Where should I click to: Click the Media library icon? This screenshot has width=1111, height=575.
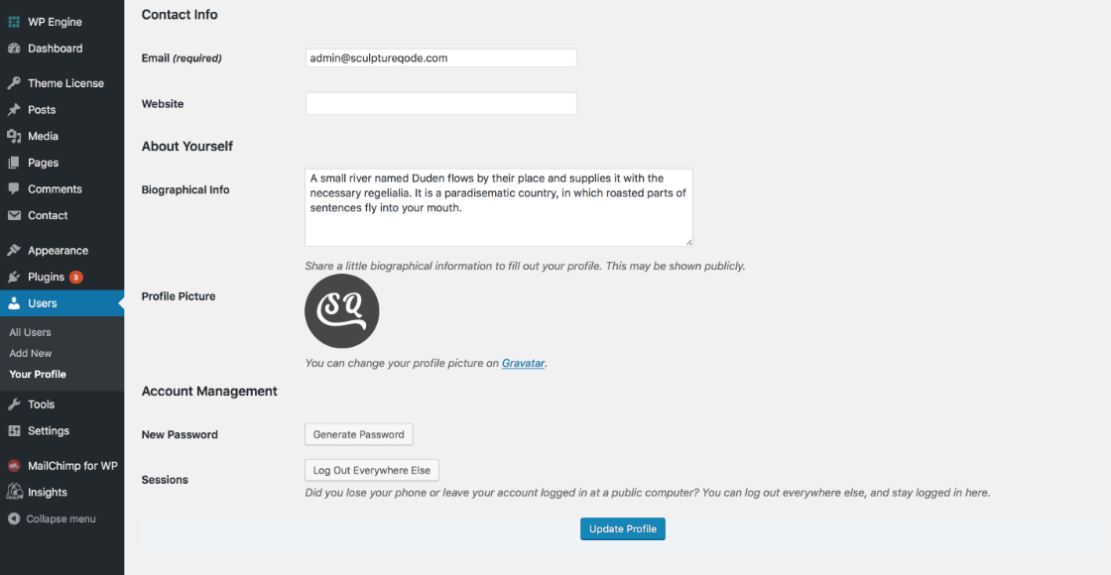tap(14, 136)
